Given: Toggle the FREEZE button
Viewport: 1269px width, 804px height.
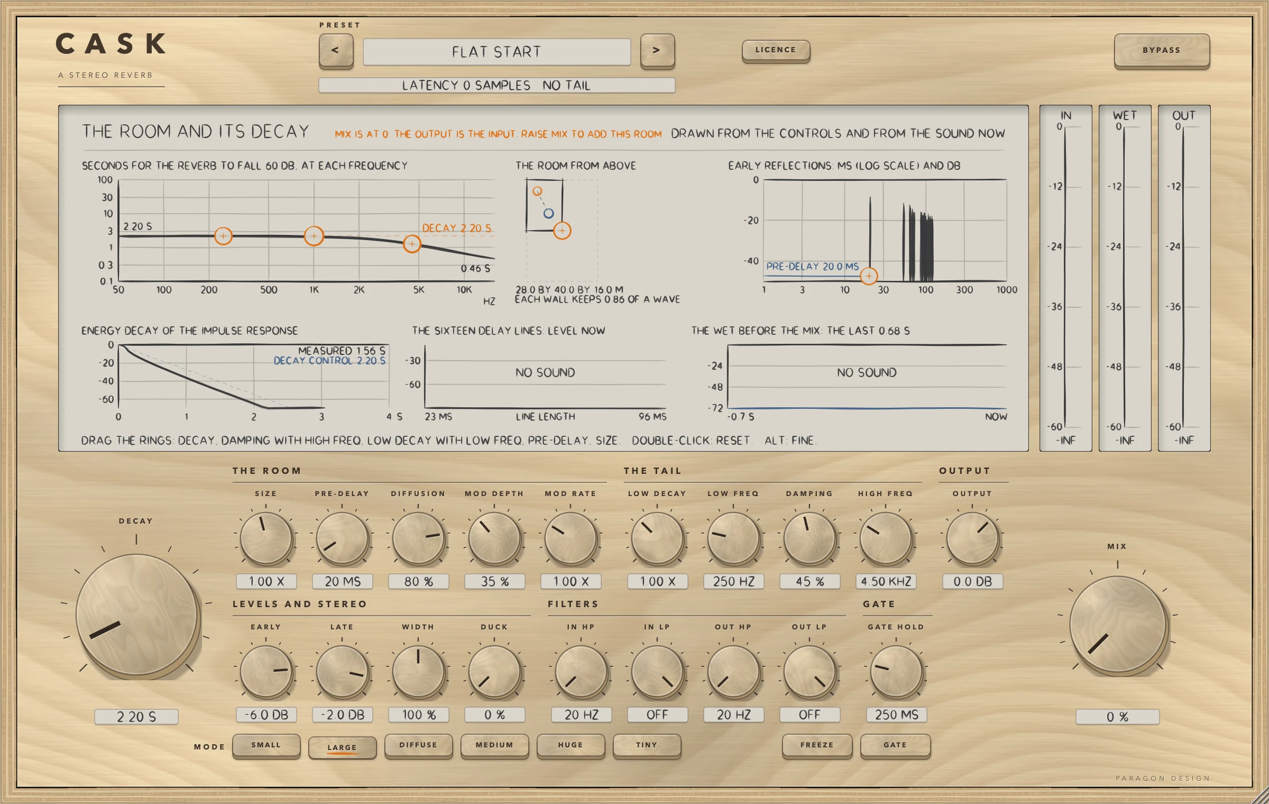Looking at the screenshot, I should tap(817, 745).
